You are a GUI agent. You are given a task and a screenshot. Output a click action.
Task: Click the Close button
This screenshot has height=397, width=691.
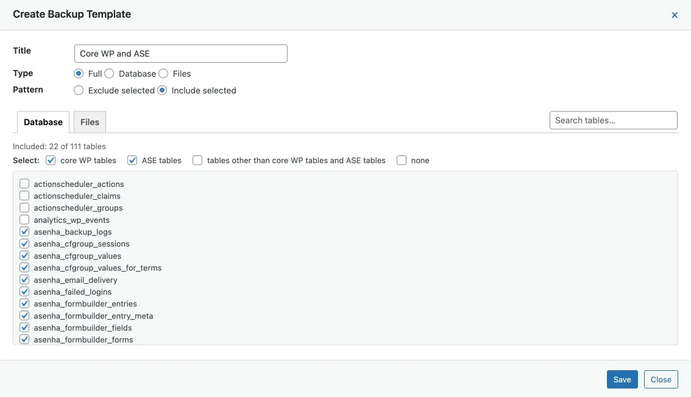coord(661,379)
